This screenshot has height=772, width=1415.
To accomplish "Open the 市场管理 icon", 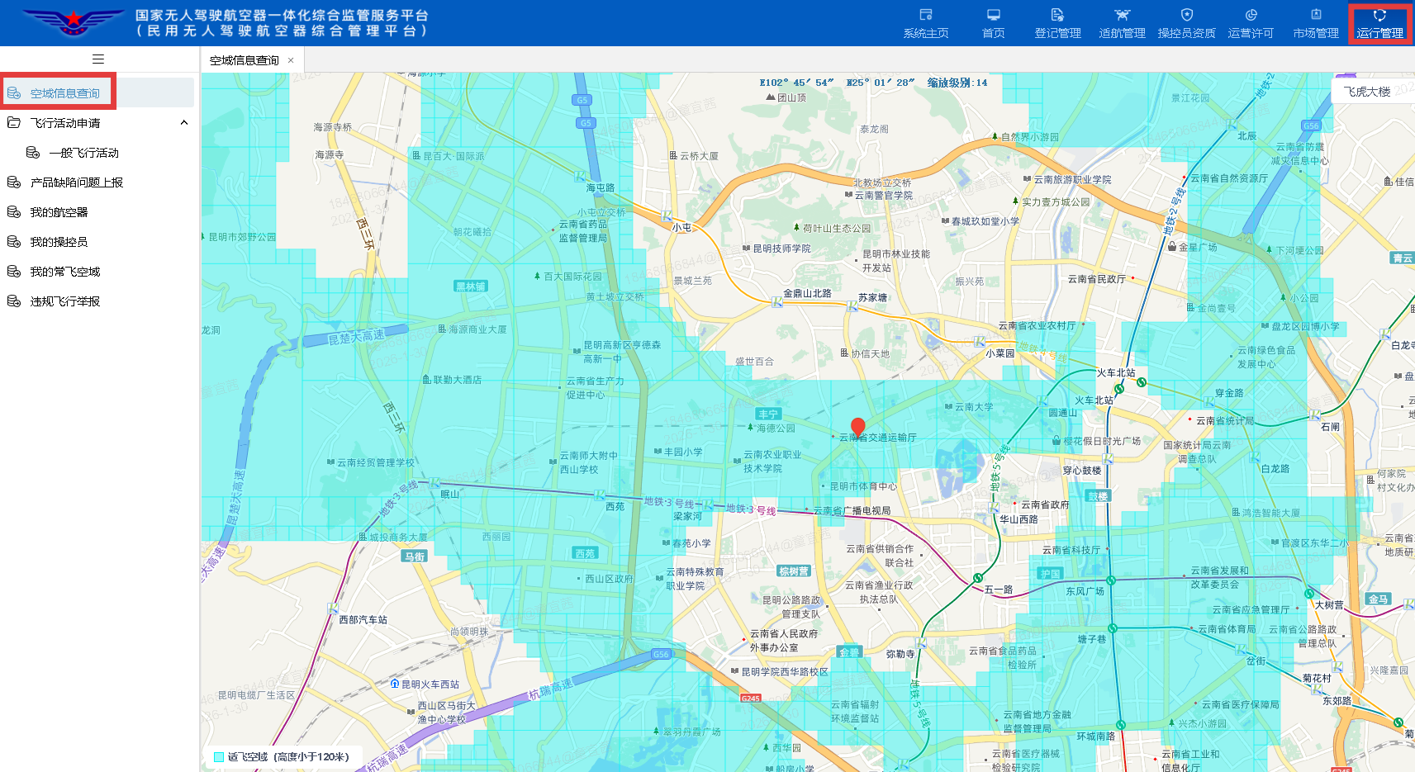I will [1316, 15].
